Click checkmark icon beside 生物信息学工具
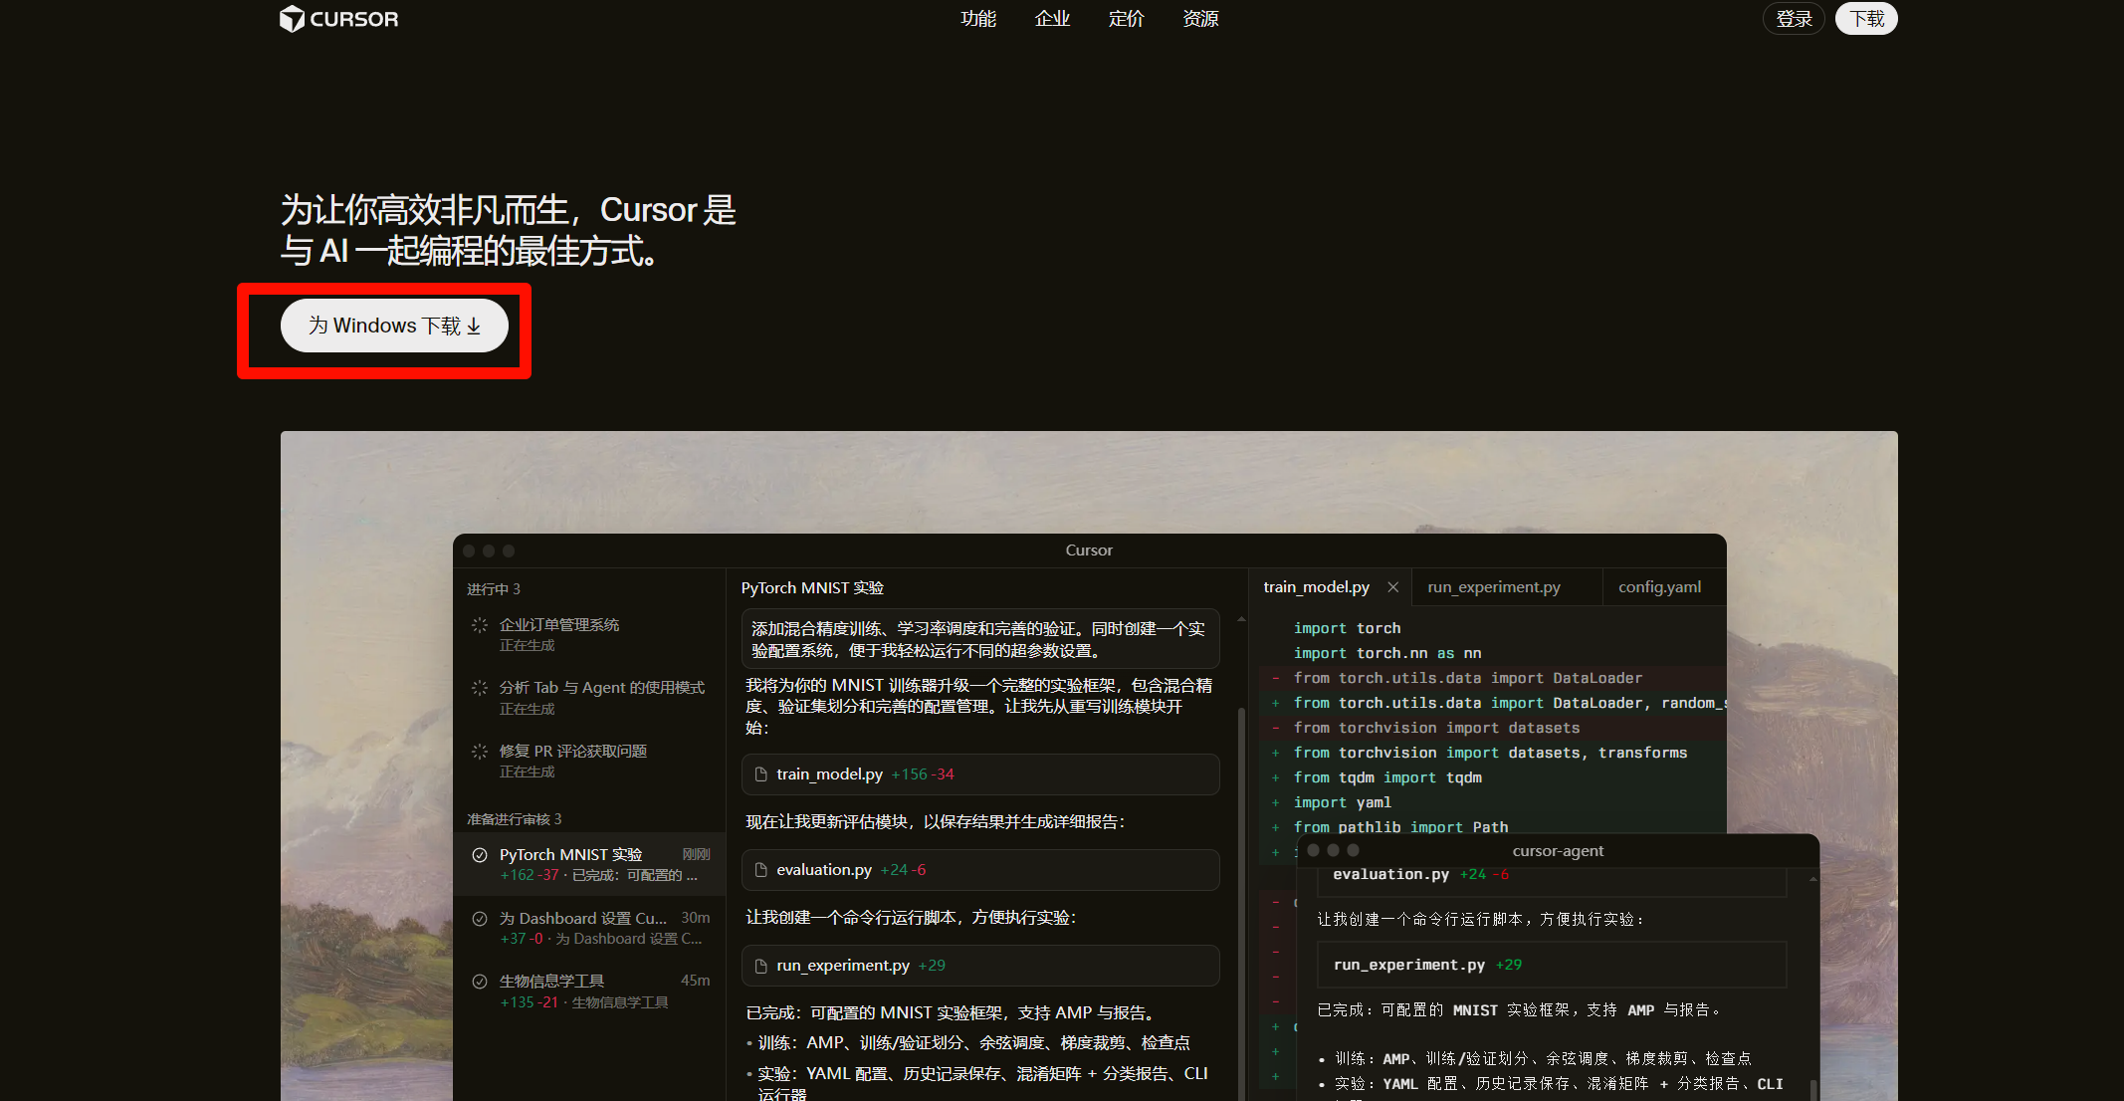Screen dimensions: 2124x1101 coord(480,982)
